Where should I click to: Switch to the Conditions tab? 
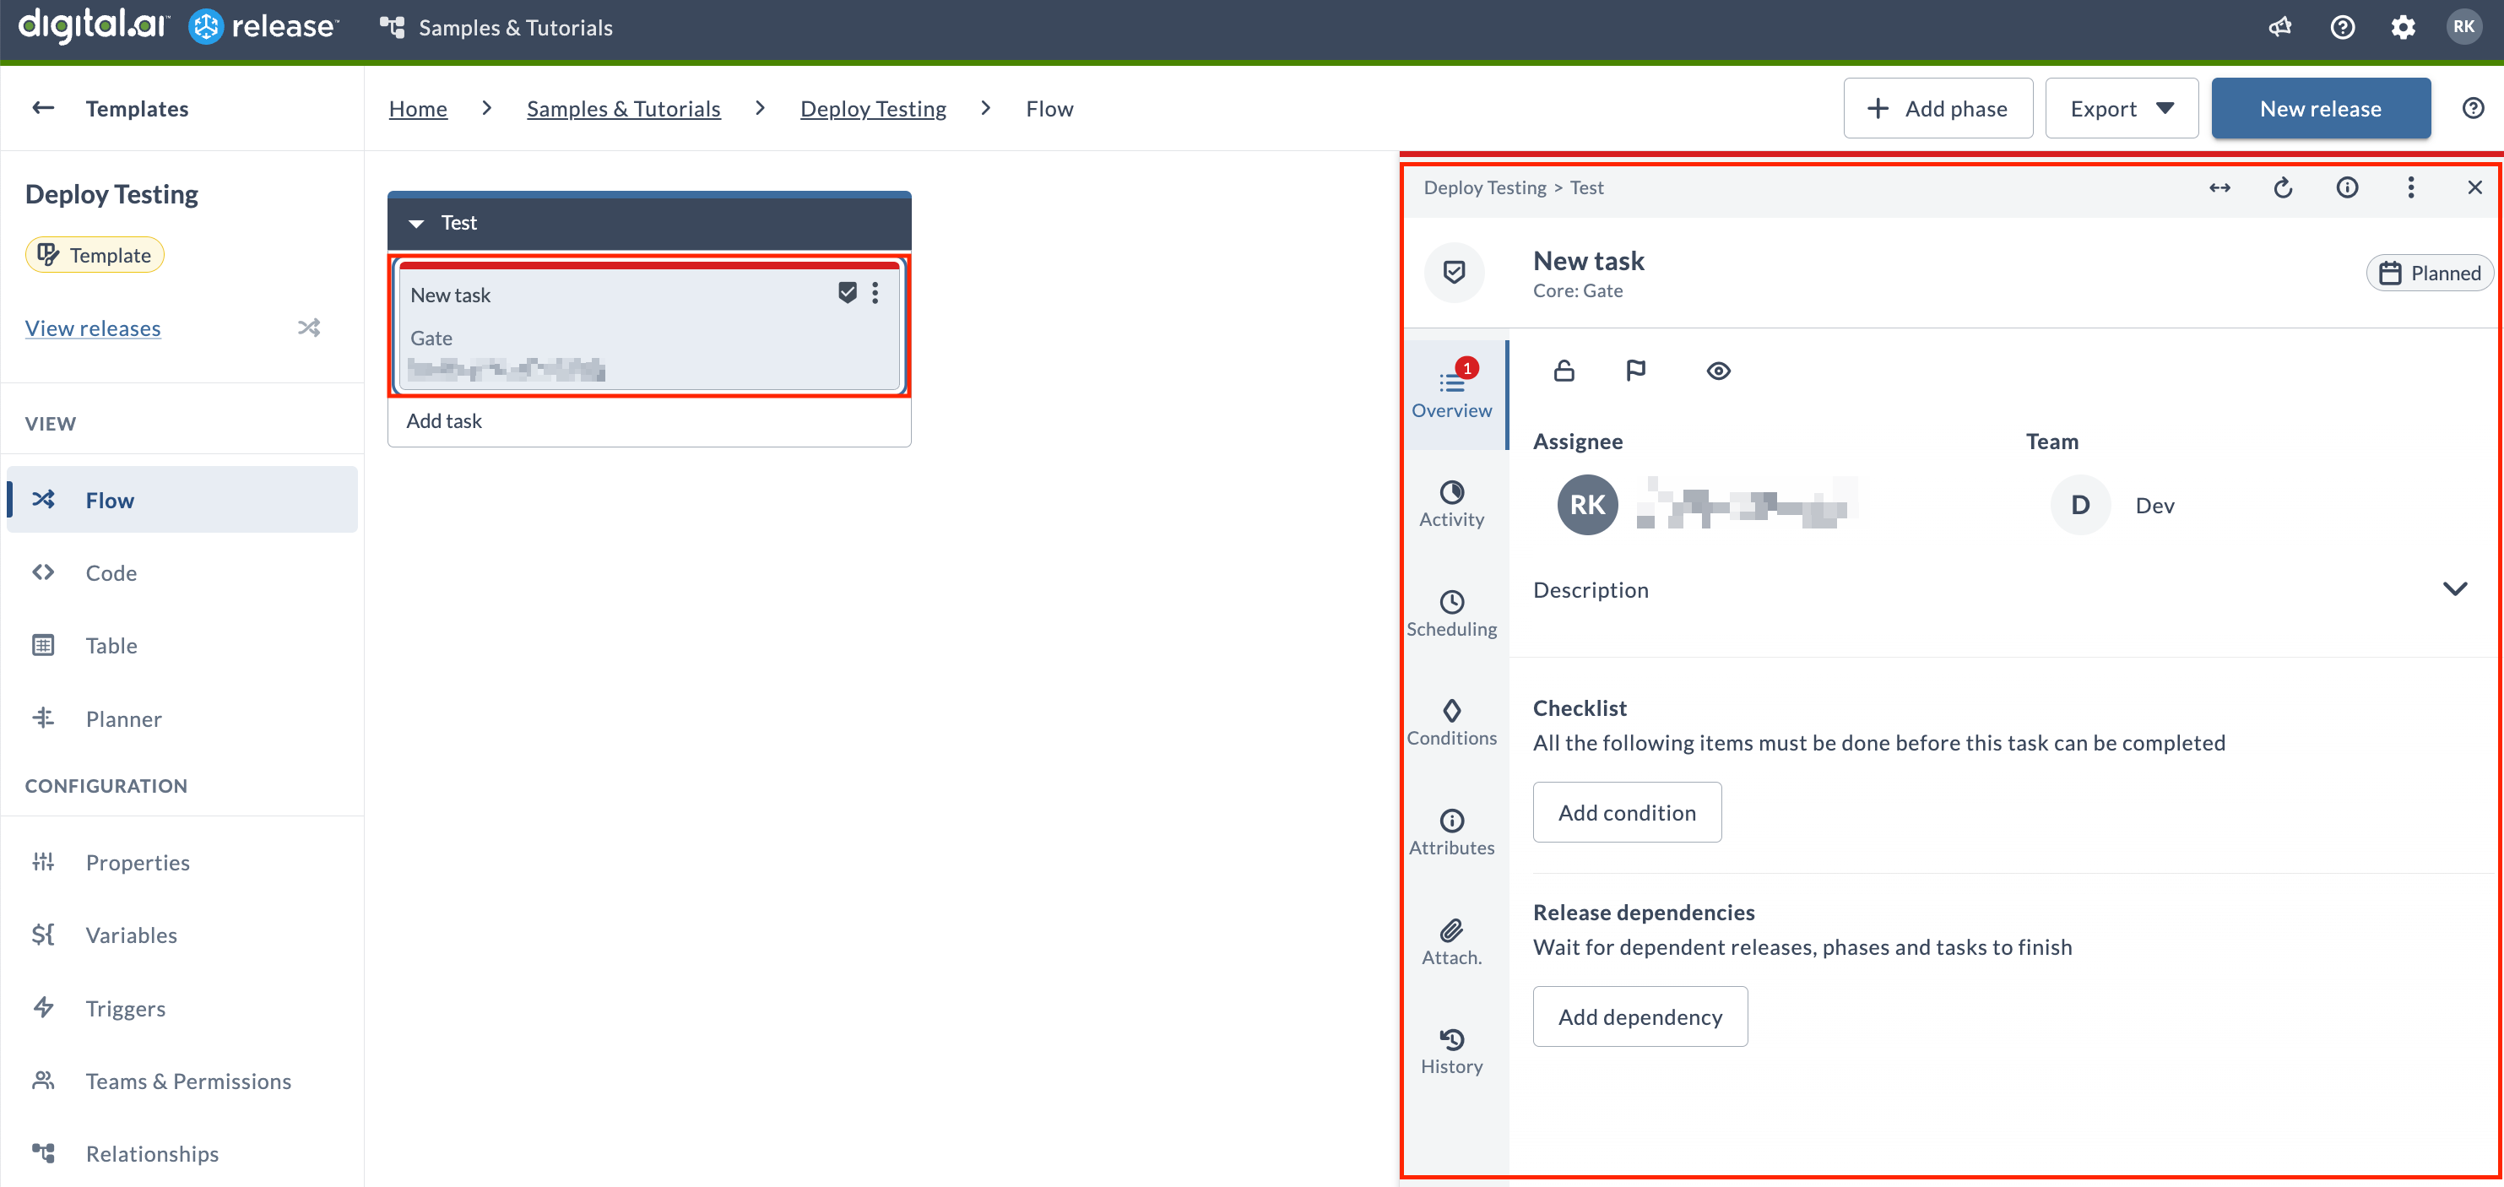tap(1450, 723)
